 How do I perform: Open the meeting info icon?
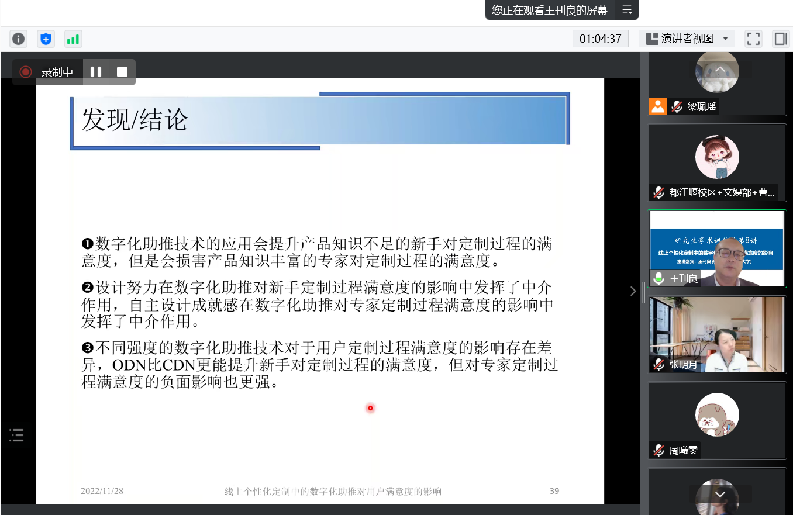pos(19,39)
